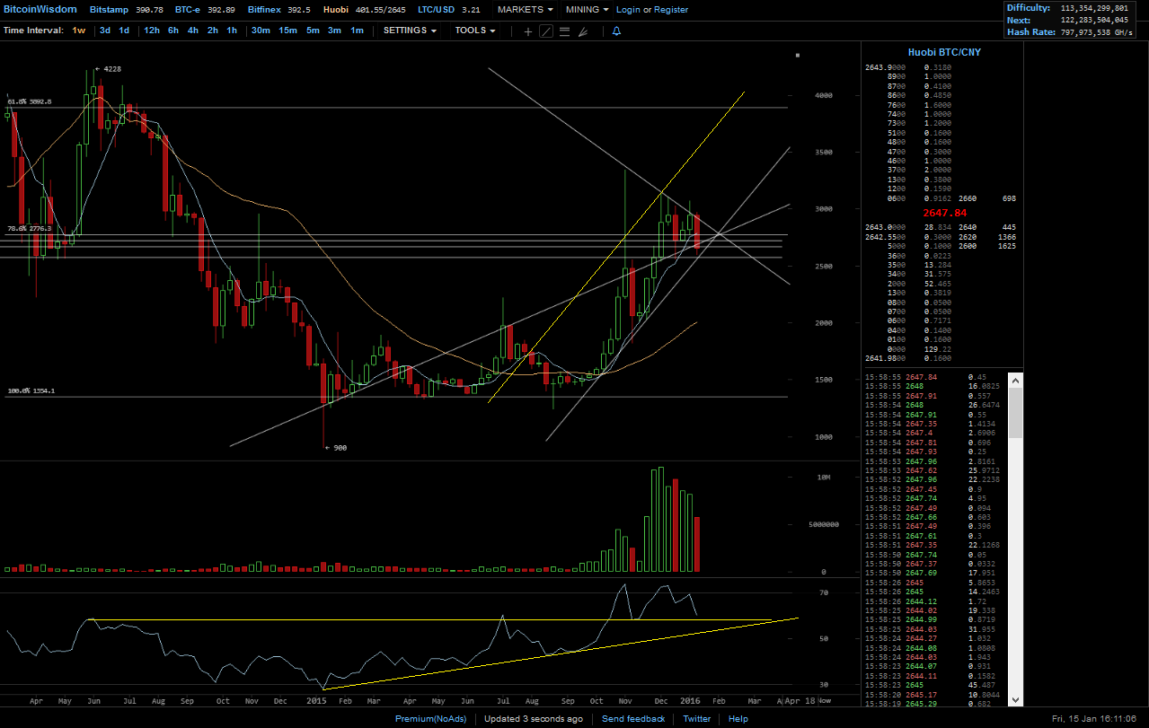Switch time interval to 1d
The width and height of the screenshot is (1149, 728).
click(124, 31)
